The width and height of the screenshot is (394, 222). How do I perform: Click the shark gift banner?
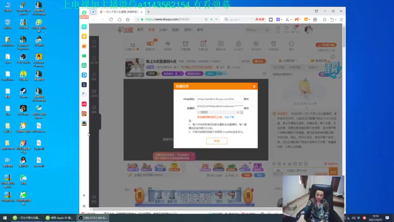coord(194,196)
